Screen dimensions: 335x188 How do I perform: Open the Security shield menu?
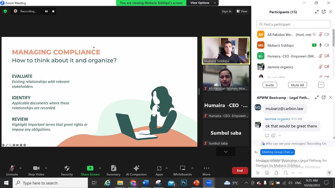[x=67, y=170]
